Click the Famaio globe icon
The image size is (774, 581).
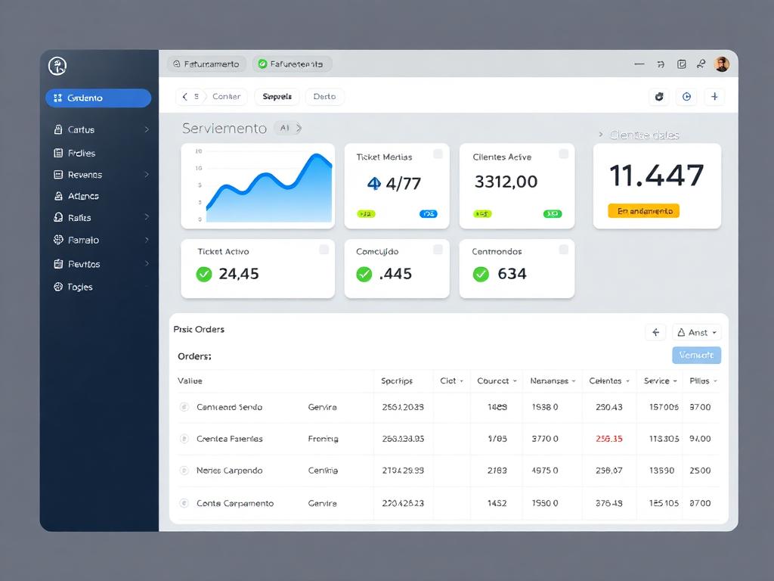pos(58,240)
